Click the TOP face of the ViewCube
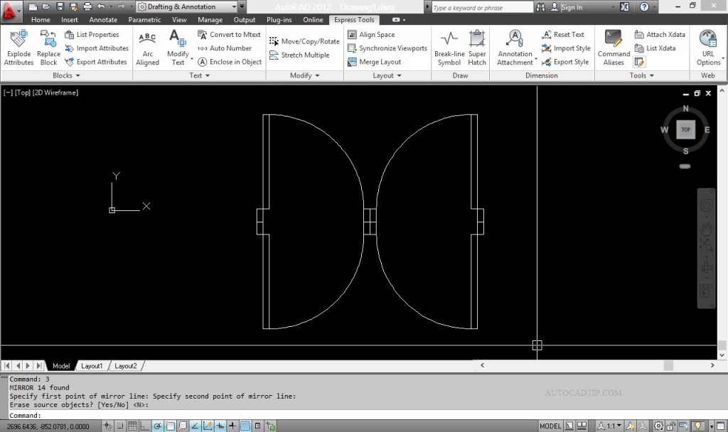 coord(686,129)
